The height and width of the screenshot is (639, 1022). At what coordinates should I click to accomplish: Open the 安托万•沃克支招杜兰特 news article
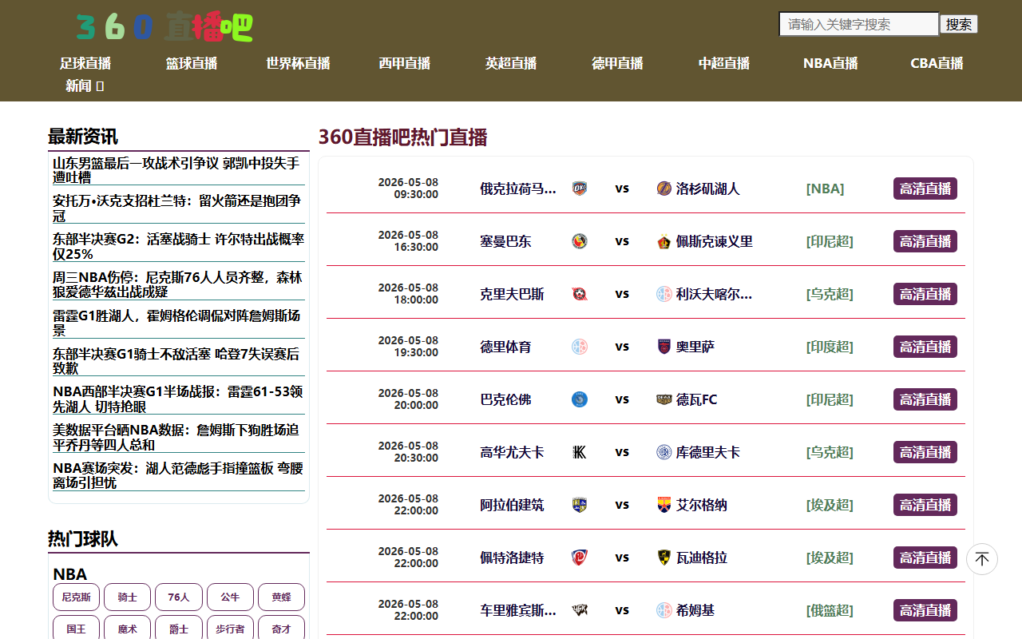pos(179,208)
